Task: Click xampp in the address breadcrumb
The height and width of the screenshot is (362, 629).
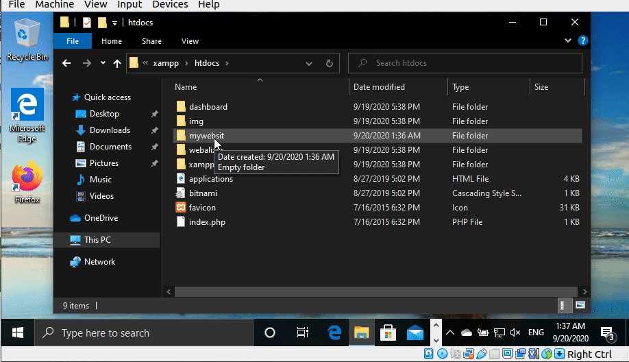Action: [166, 63]
